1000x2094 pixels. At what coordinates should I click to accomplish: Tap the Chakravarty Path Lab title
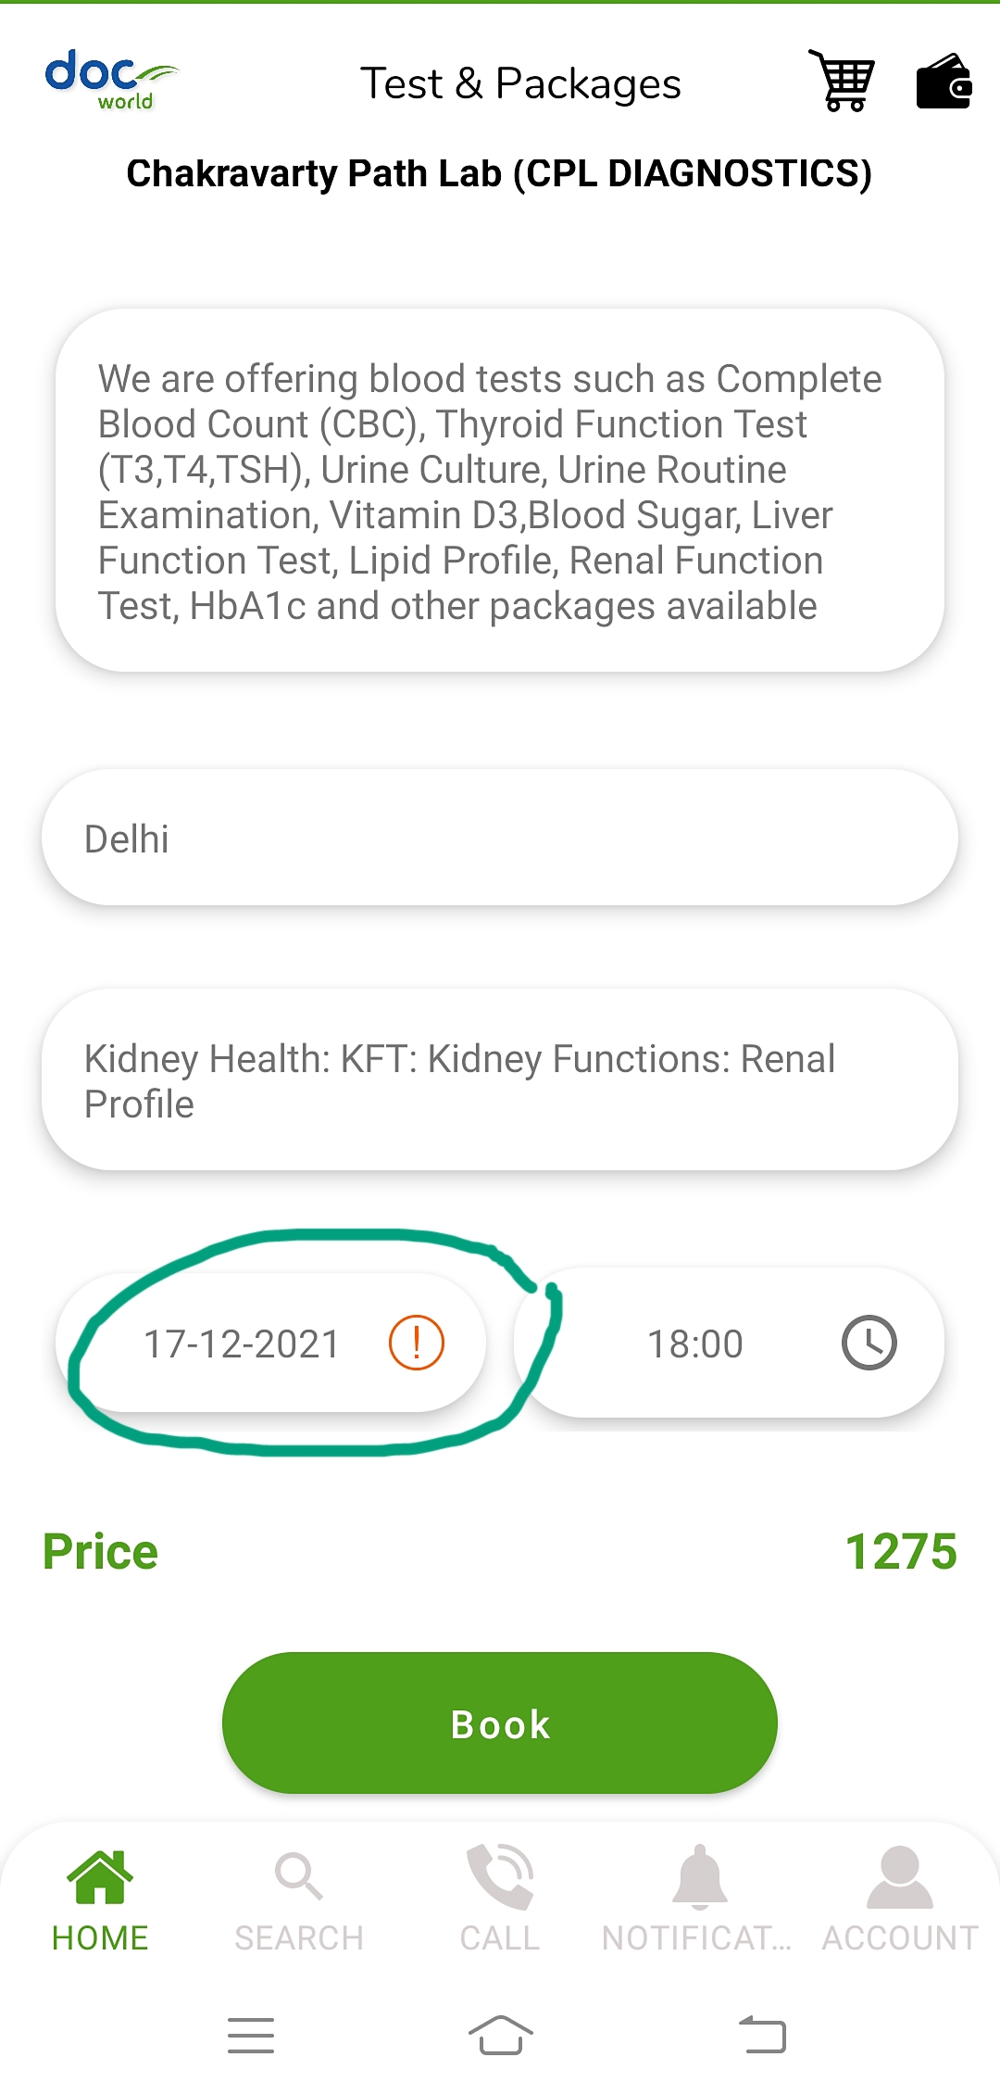(500, 174)
